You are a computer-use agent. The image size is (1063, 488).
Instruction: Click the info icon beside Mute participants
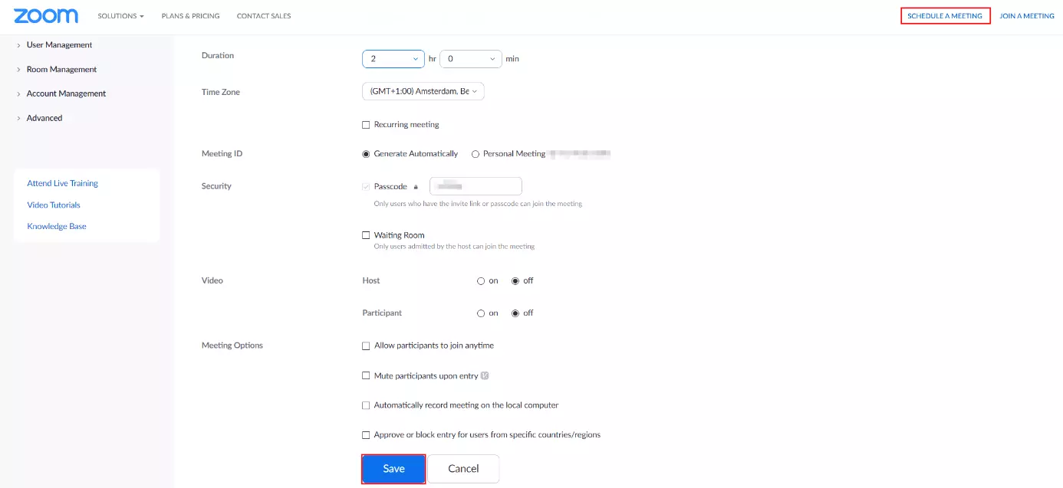coord(485,376)
